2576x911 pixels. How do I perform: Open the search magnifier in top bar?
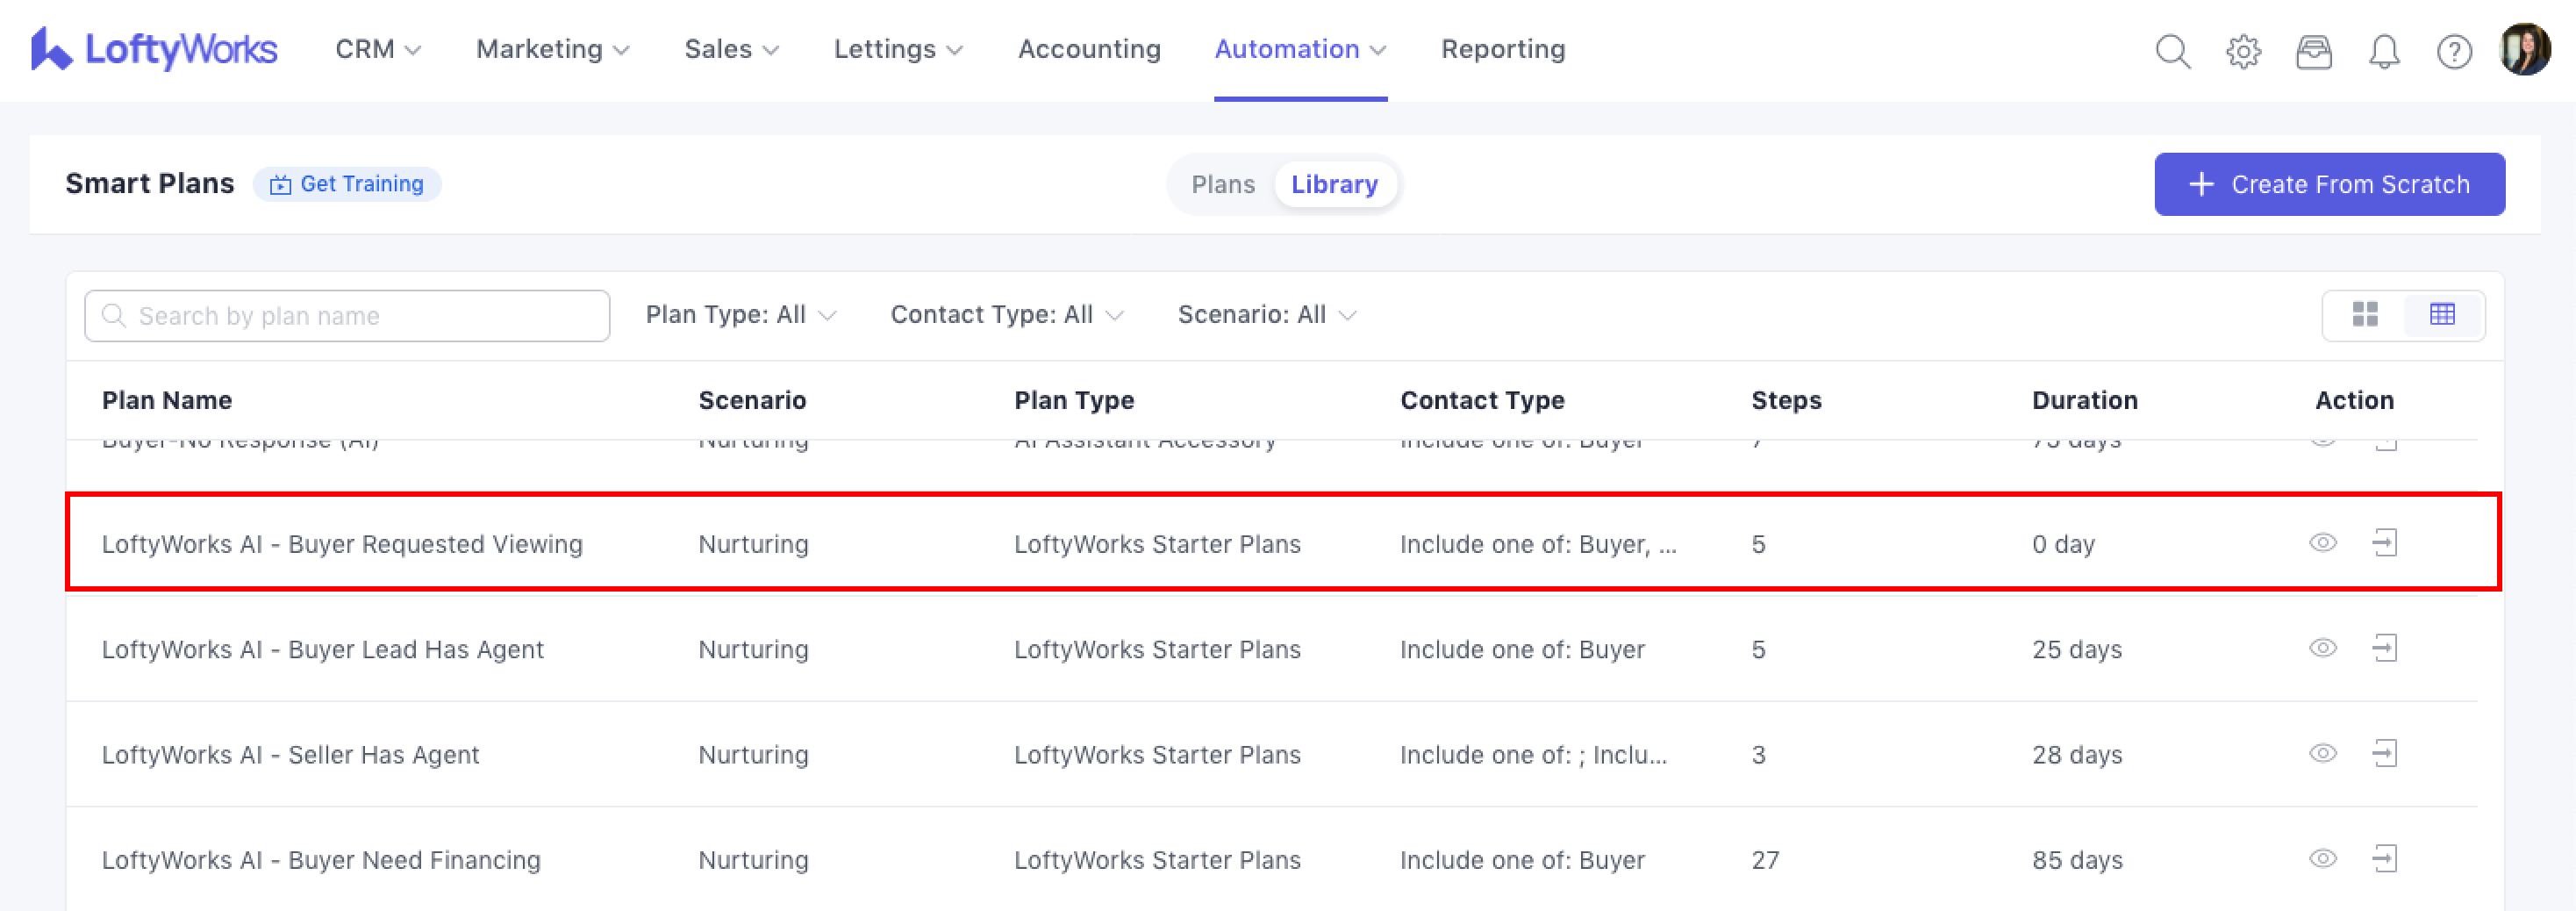click(x=2172, y=51)
